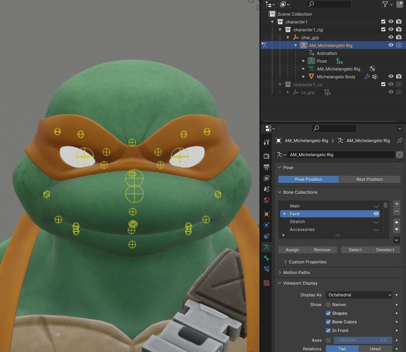
Task: Open the Display As Octahedral dropdown
Action: tap(359, 295)
